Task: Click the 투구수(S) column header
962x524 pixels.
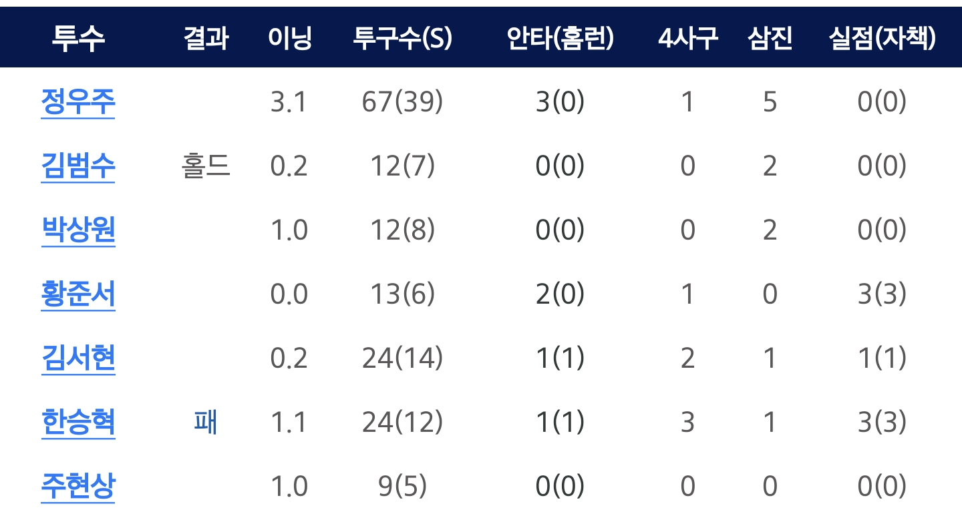Action: coord(403,39)
